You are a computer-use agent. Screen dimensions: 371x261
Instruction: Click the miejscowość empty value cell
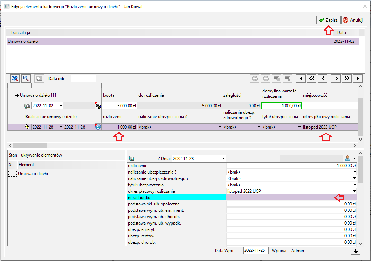[x=330, y=106]
